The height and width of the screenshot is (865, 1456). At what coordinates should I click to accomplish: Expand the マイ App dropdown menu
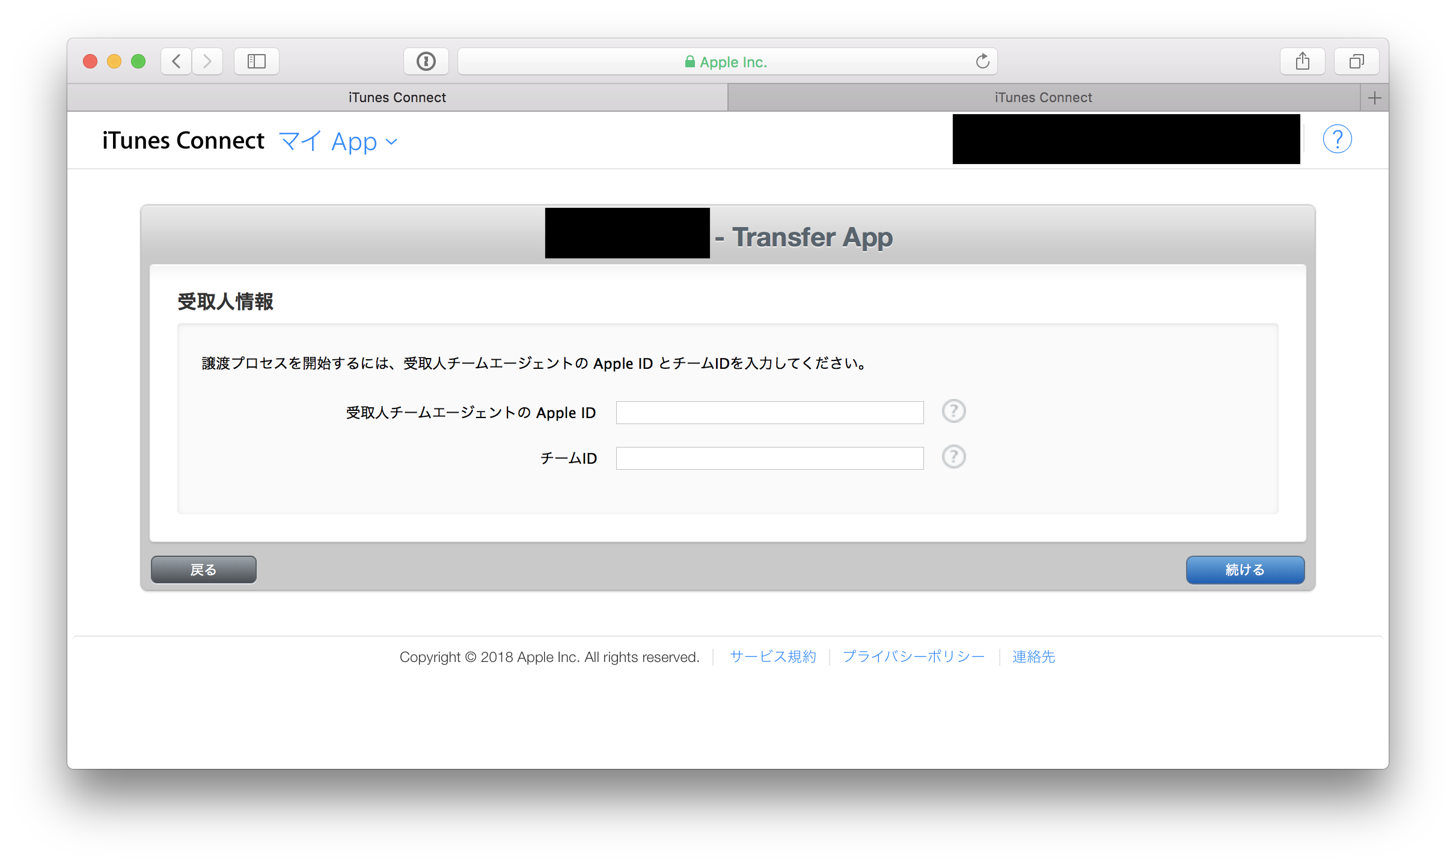tap(338, 142)
